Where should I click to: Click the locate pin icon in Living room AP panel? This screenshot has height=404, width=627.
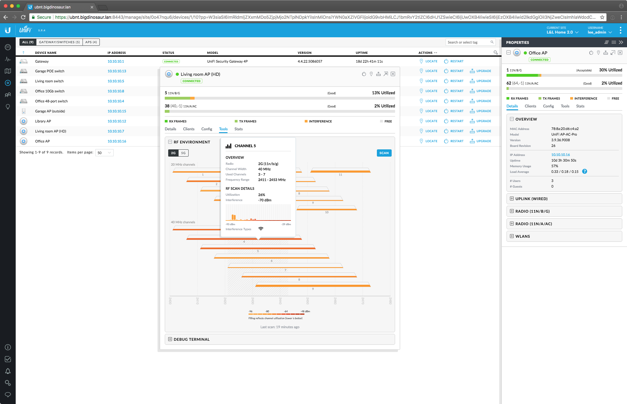coord(371,74)
